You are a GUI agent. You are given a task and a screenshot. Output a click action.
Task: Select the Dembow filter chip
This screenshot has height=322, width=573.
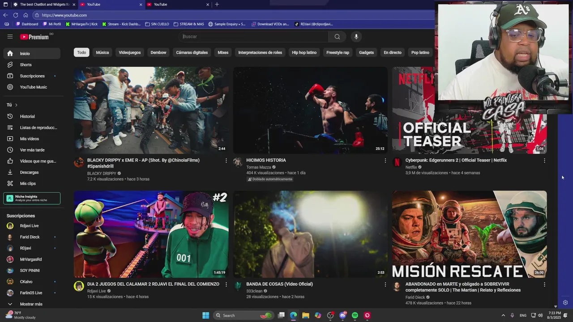point(158,53)
